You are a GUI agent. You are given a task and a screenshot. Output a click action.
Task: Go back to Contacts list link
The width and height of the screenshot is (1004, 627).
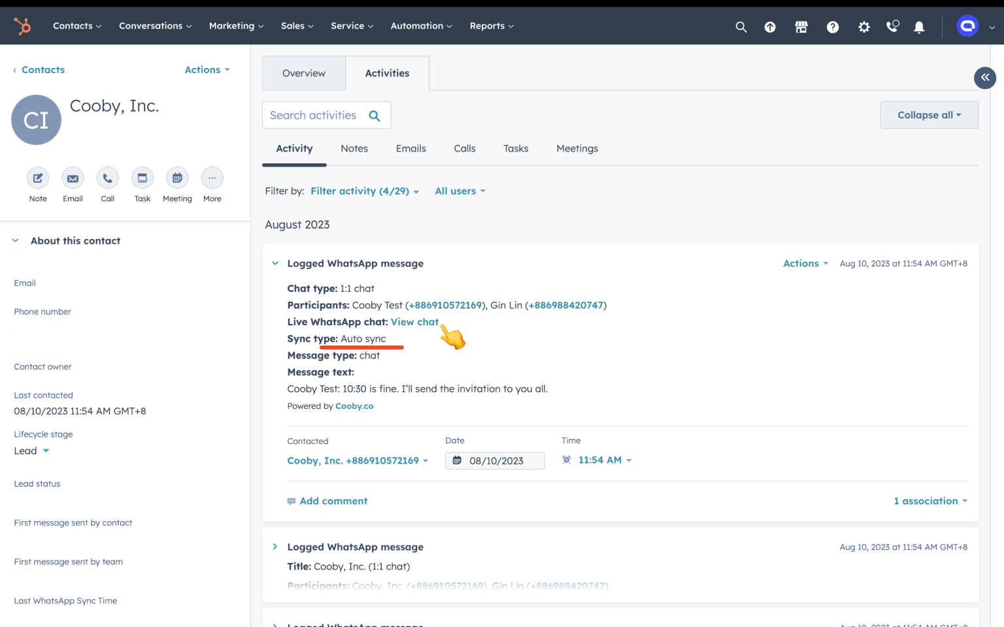click(x=39, y=70)
